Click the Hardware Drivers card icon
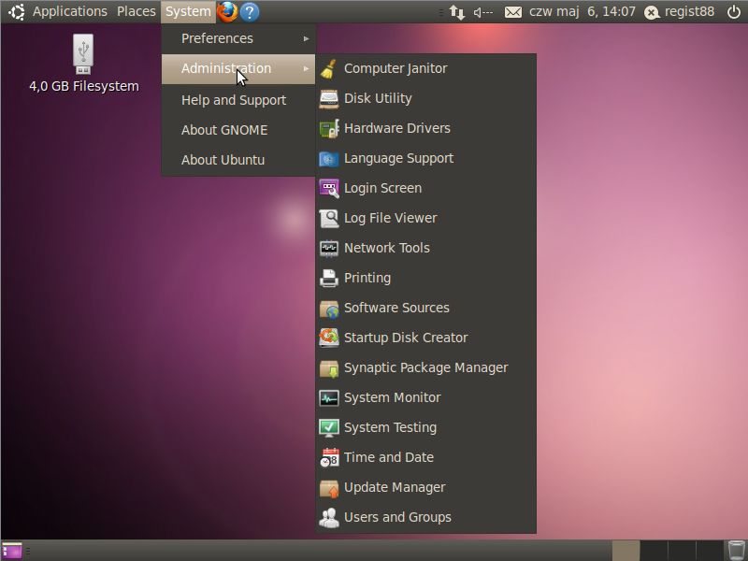Image resolution: width=748 pixels, height=561 pixels. pyautogui.click(x=329, y=129)
